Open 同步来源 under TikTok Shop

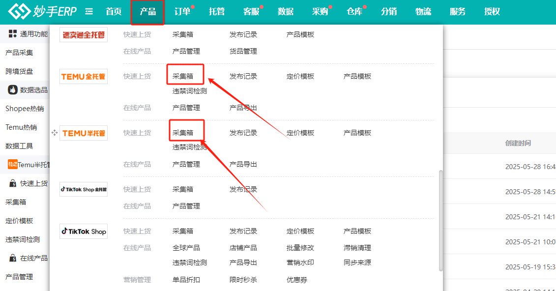[x=357, y=262]
